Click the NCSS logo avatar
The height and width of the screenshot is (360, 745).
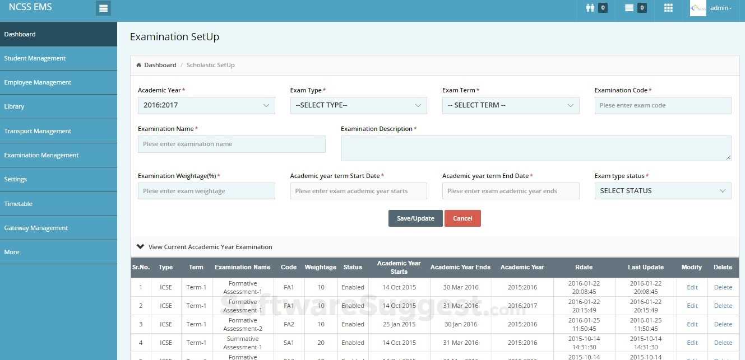pos(698,8)
